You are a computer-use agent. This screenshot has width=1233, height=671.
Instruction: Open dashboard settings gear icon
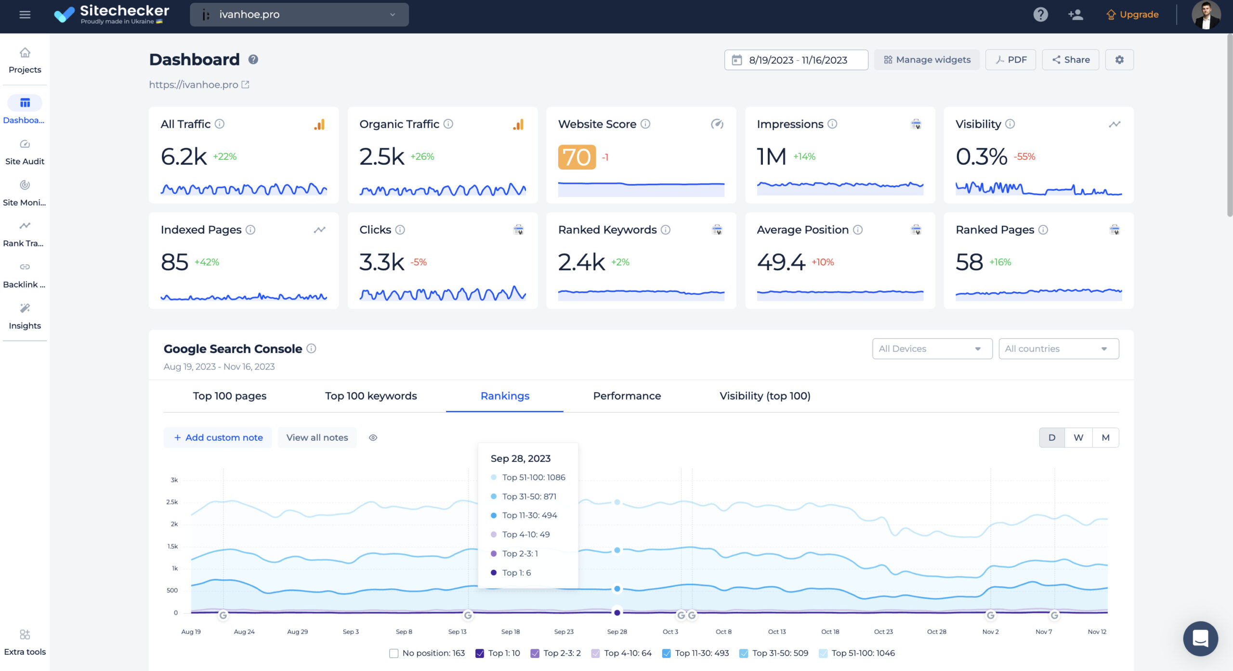click(1119, 60)
